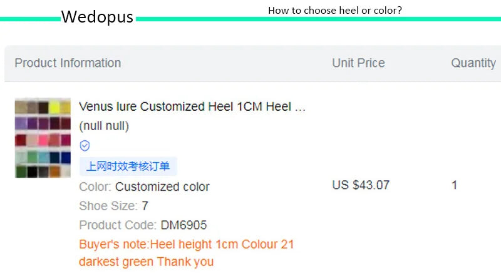Screen dimensions: 501x276
Task: Pick the dark green swatch at bottom-left
Action: 21,171
